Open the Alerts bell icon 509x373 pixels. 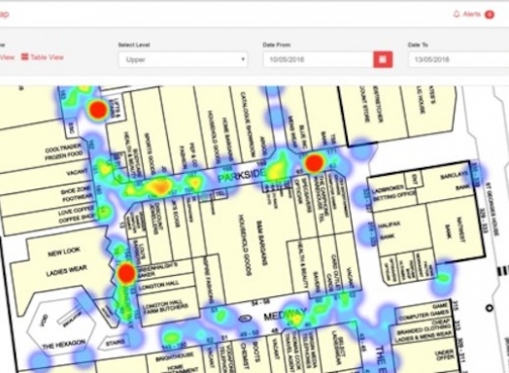coord(457,15)
